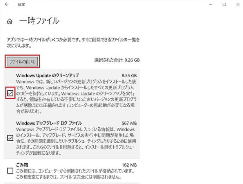
Task: Go back with the arrow icon
Action: (7, 4)
